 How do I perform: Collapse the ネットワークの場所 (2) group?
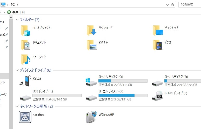point(17,106)
